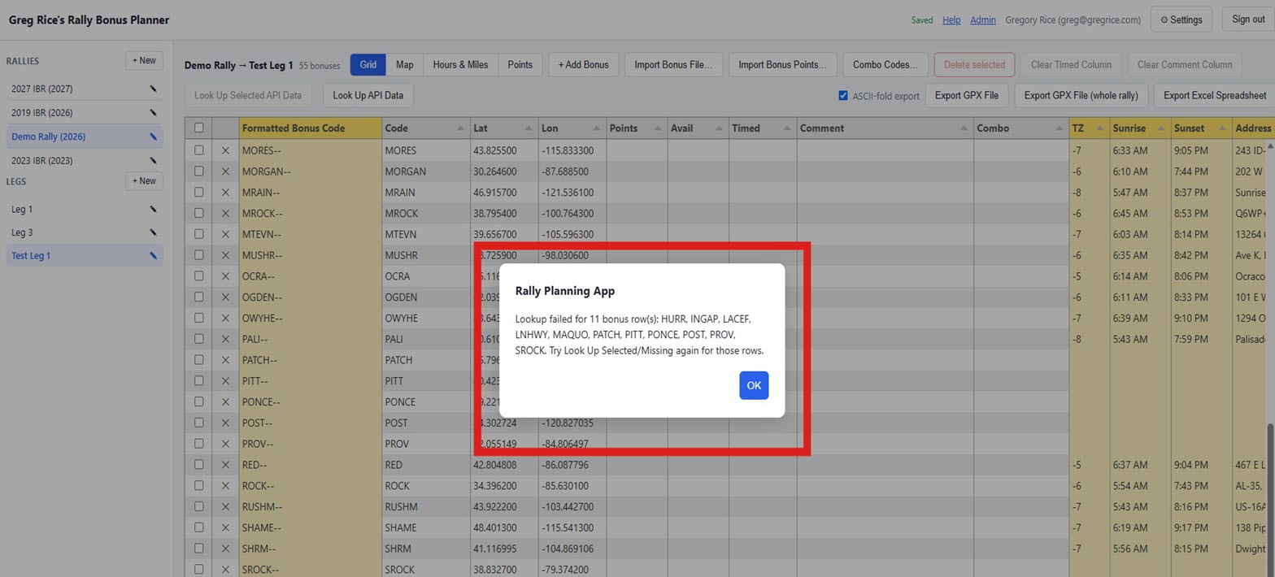Edit Leg 1 using its pencil icon
1275x577 pixels.
(x=153, y=210)
